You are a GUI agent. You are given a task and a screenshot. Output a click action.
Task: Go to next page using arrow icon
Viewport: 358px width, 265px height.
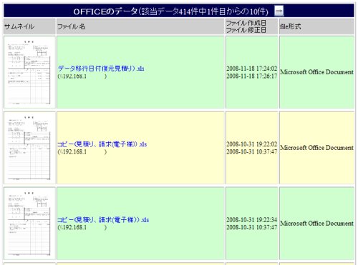(x=279, y=11)
